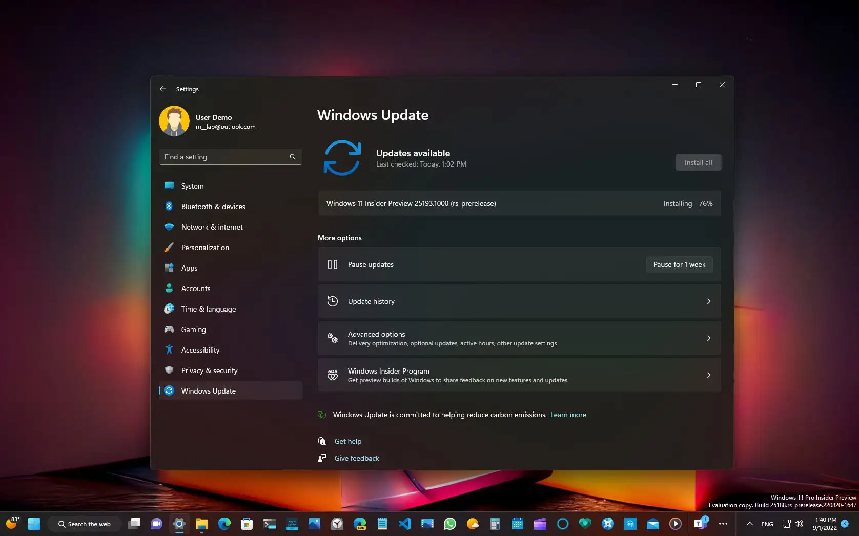This screenshot has width=859, height=536.
Task: Open Teams Chat taskbar icon
Action: 156,524
